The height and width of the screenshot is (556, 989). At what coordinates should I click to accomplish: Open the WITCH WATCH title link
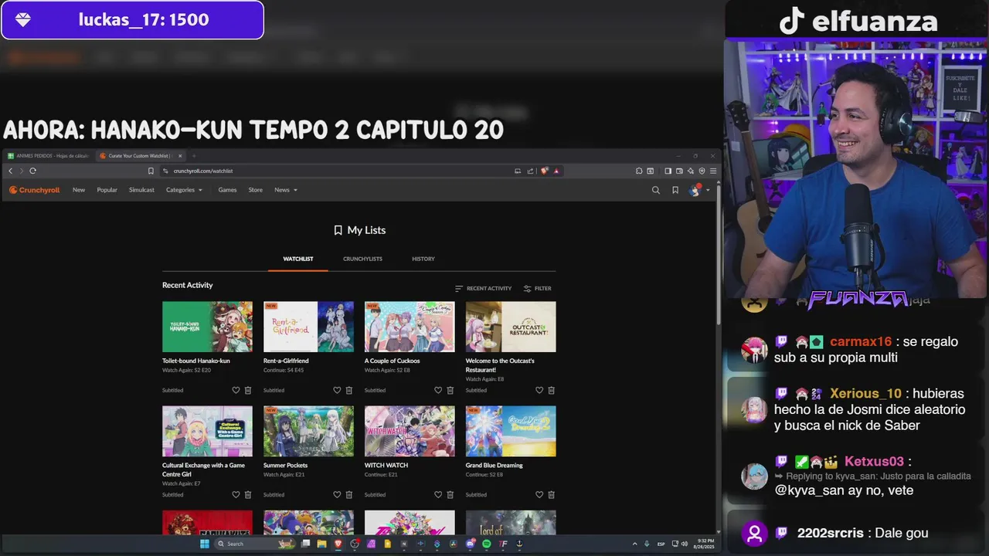(x=386, y=465)
